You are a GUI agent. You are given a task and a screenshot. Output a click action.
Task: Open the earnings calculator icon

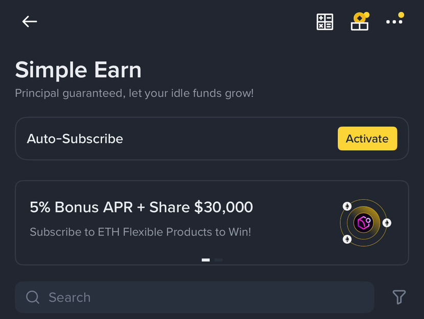coord(325,22)
